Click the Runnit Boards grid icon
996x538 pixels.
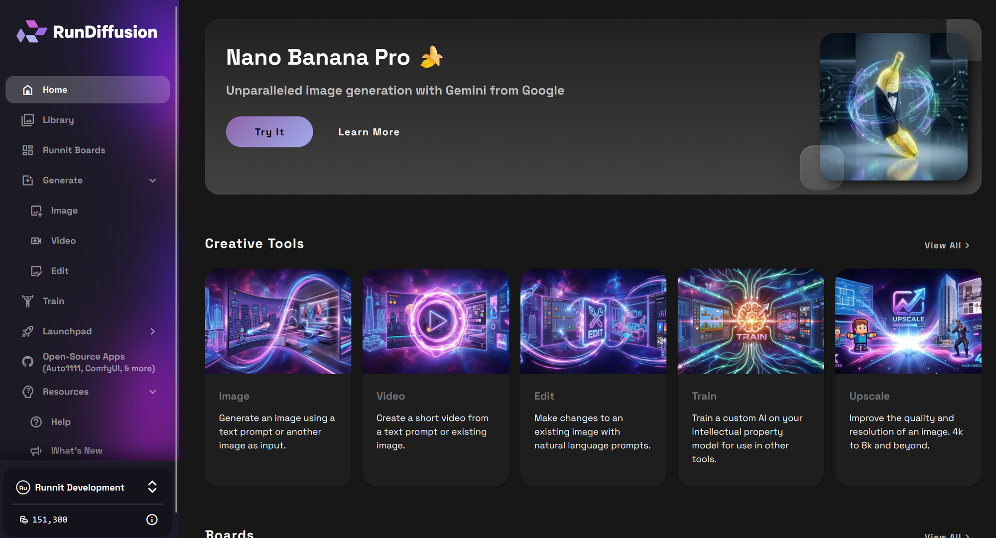point(28,150)
